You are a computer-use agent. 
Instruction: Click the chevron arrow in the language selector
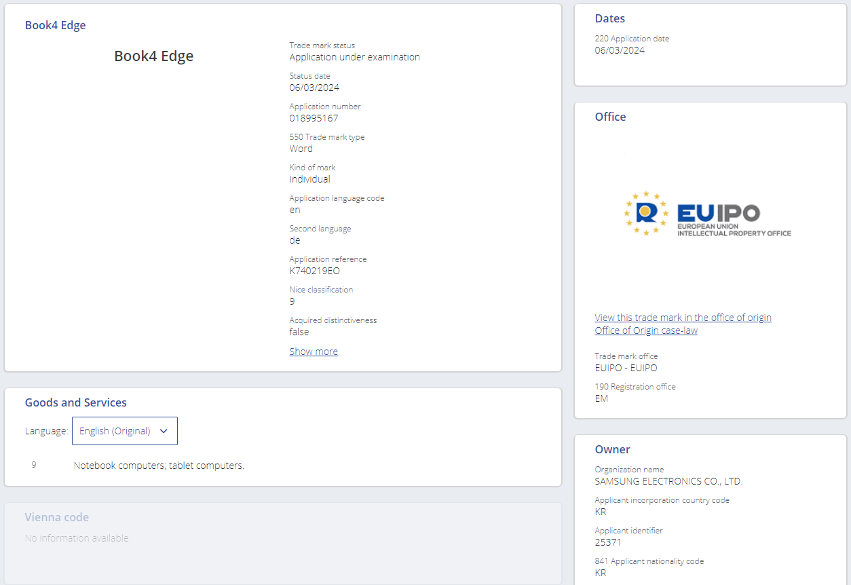click(164, 431)
